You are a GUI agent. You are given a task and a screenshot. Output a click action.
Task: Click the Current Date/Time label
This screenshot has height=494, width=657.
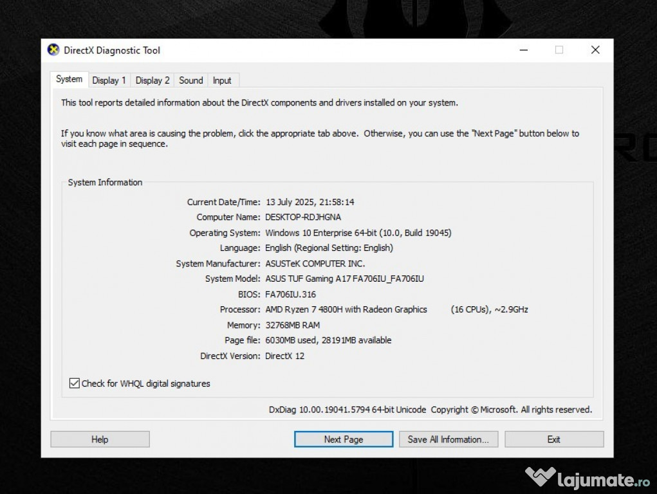coord(223,202)
